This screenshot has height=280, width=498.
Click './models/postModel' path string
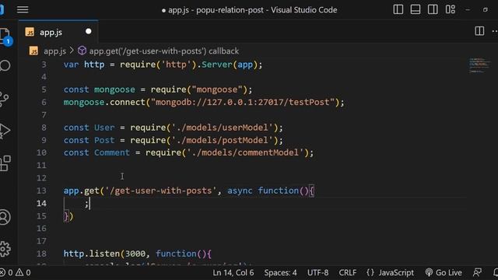point(223,140)
